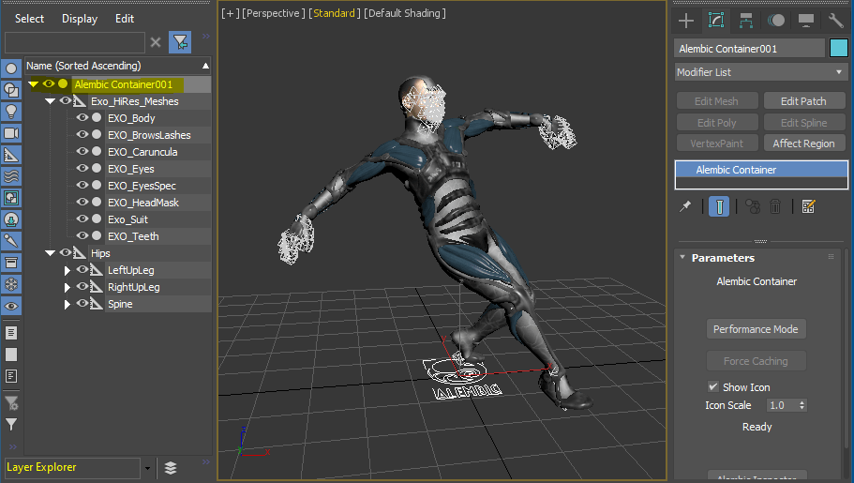Hide Exo_Suit with its eye icon
Image resolution: width=854 pixels, height=483 pixels.
coord(82,219)
